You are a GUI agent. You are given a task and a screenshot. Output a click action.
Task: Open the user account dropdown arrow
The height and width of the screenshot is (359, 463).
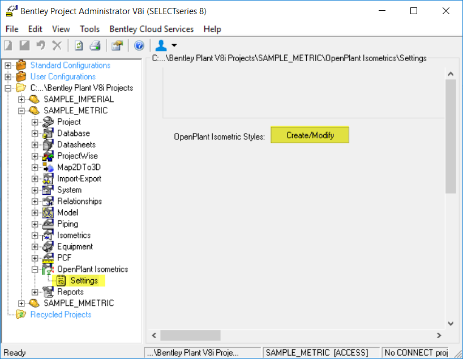174,45
